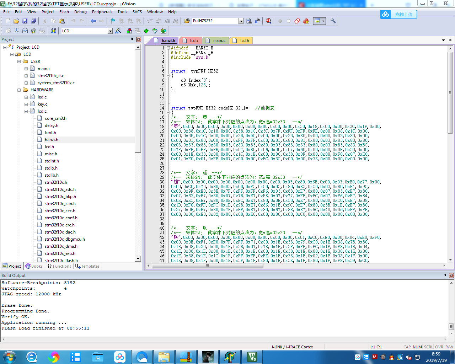The width and height of the screenshot is (455, 364).
Task: Open the Select Software Packs icon
Action: (x=155, y=31)
